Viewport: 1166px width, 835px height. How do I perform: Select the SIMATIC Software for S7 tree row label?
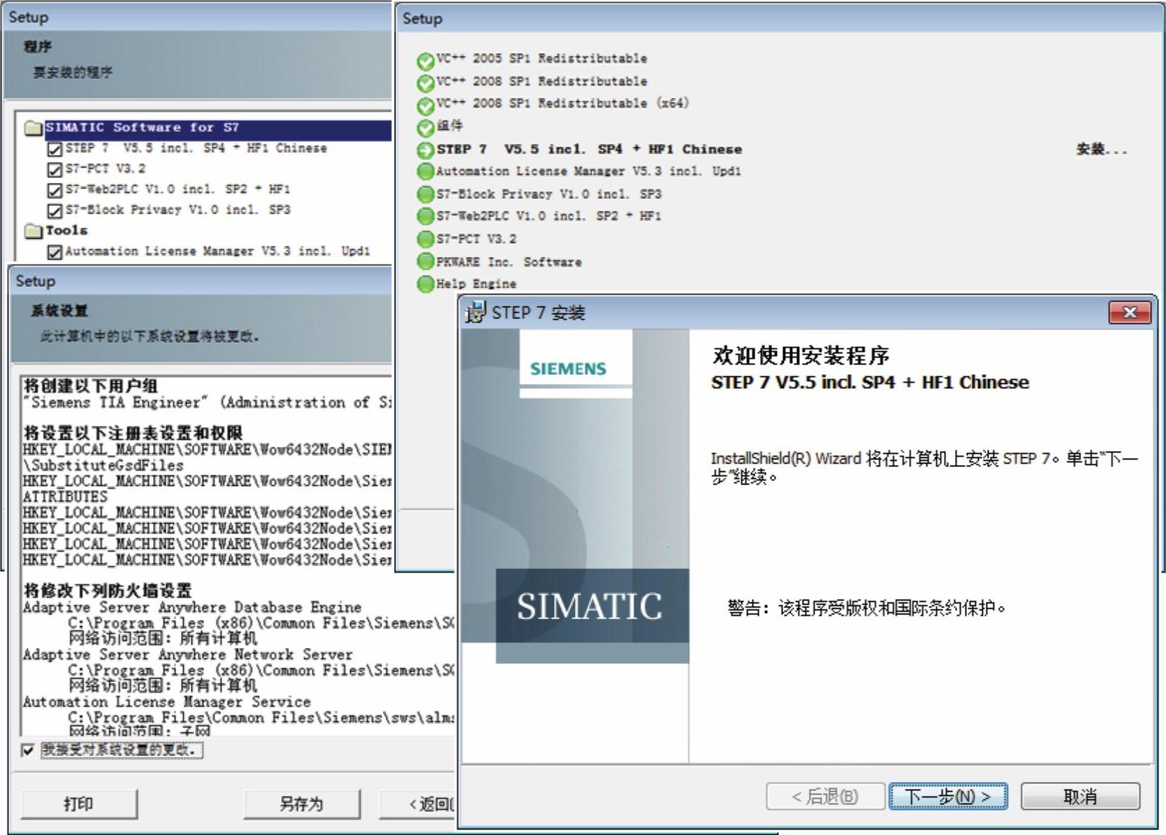[143, 128]
